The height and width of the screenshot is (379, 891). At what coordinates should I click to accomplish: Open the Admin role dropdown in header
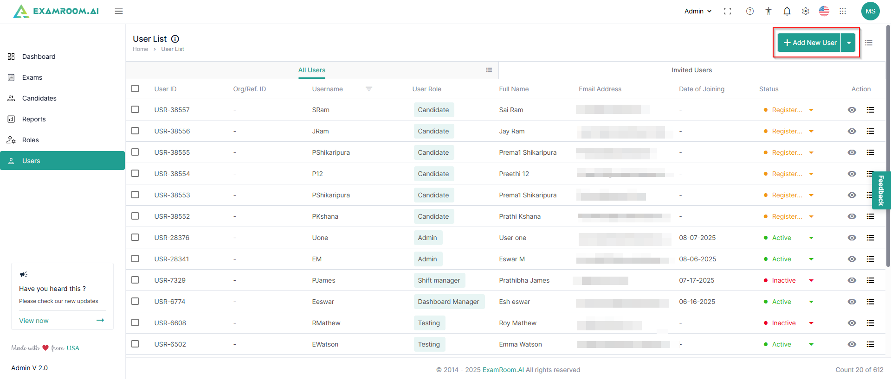pos(697,11)
